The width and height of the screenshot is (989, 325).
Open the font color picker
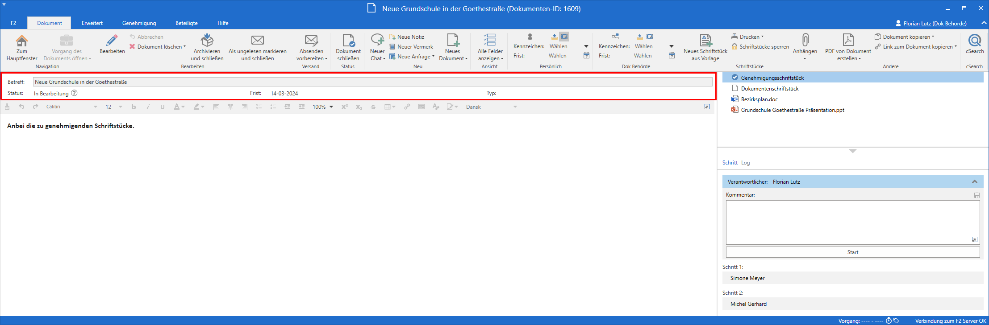pyautogui.click(x=183, y=107)
